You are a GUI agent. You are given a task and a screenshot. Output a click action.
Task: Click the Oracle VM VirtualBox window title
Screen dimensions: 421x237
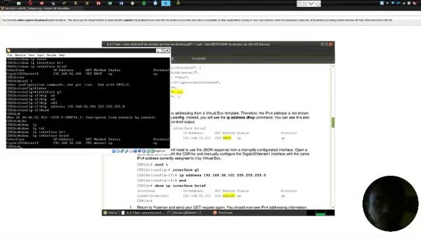pos(37,9)
